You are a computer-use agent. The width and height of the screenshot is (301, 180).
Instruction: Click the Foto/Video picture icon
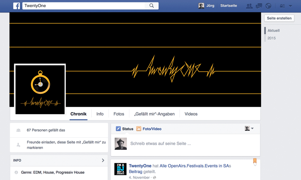click(x=138, y=129)
